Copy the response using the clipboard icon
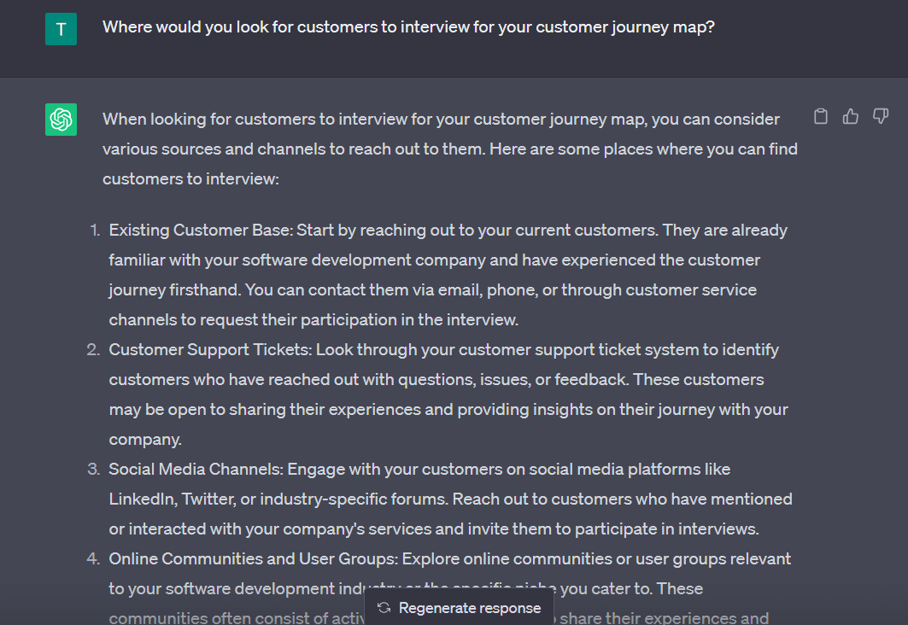This screenshot has width=908, height=625. (821, 116)
